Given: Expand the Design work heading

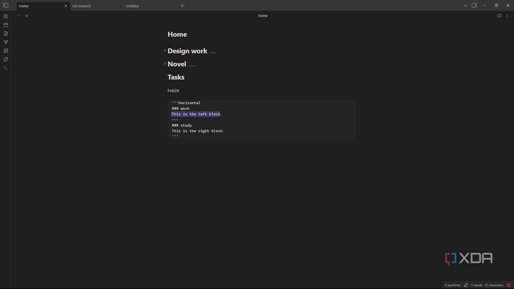Looking at the screenshot, I should tap(165, 51).
